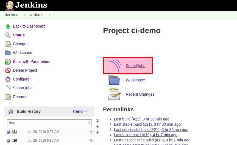This screenshot has width=237, height=145.
Task: Click timestamp Jul 26, 2019 9:37 AM
Action: (44, 132)
